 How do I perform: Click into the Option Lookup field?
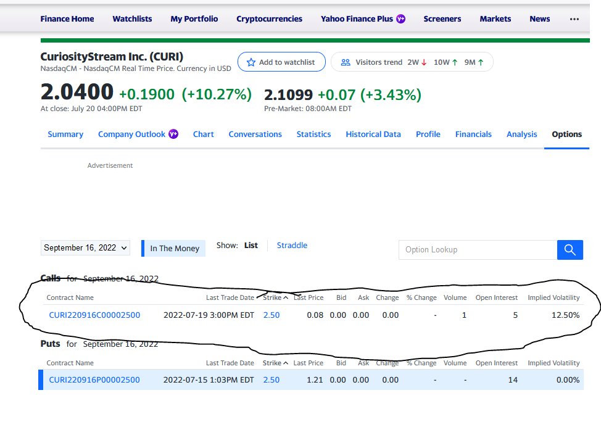coord(478,250)
